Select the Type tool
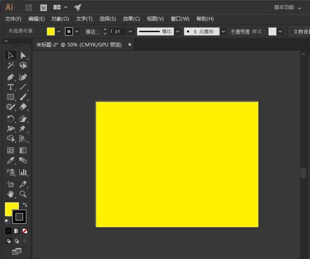The width and height of the screenshot is (310, 259). 11,87
